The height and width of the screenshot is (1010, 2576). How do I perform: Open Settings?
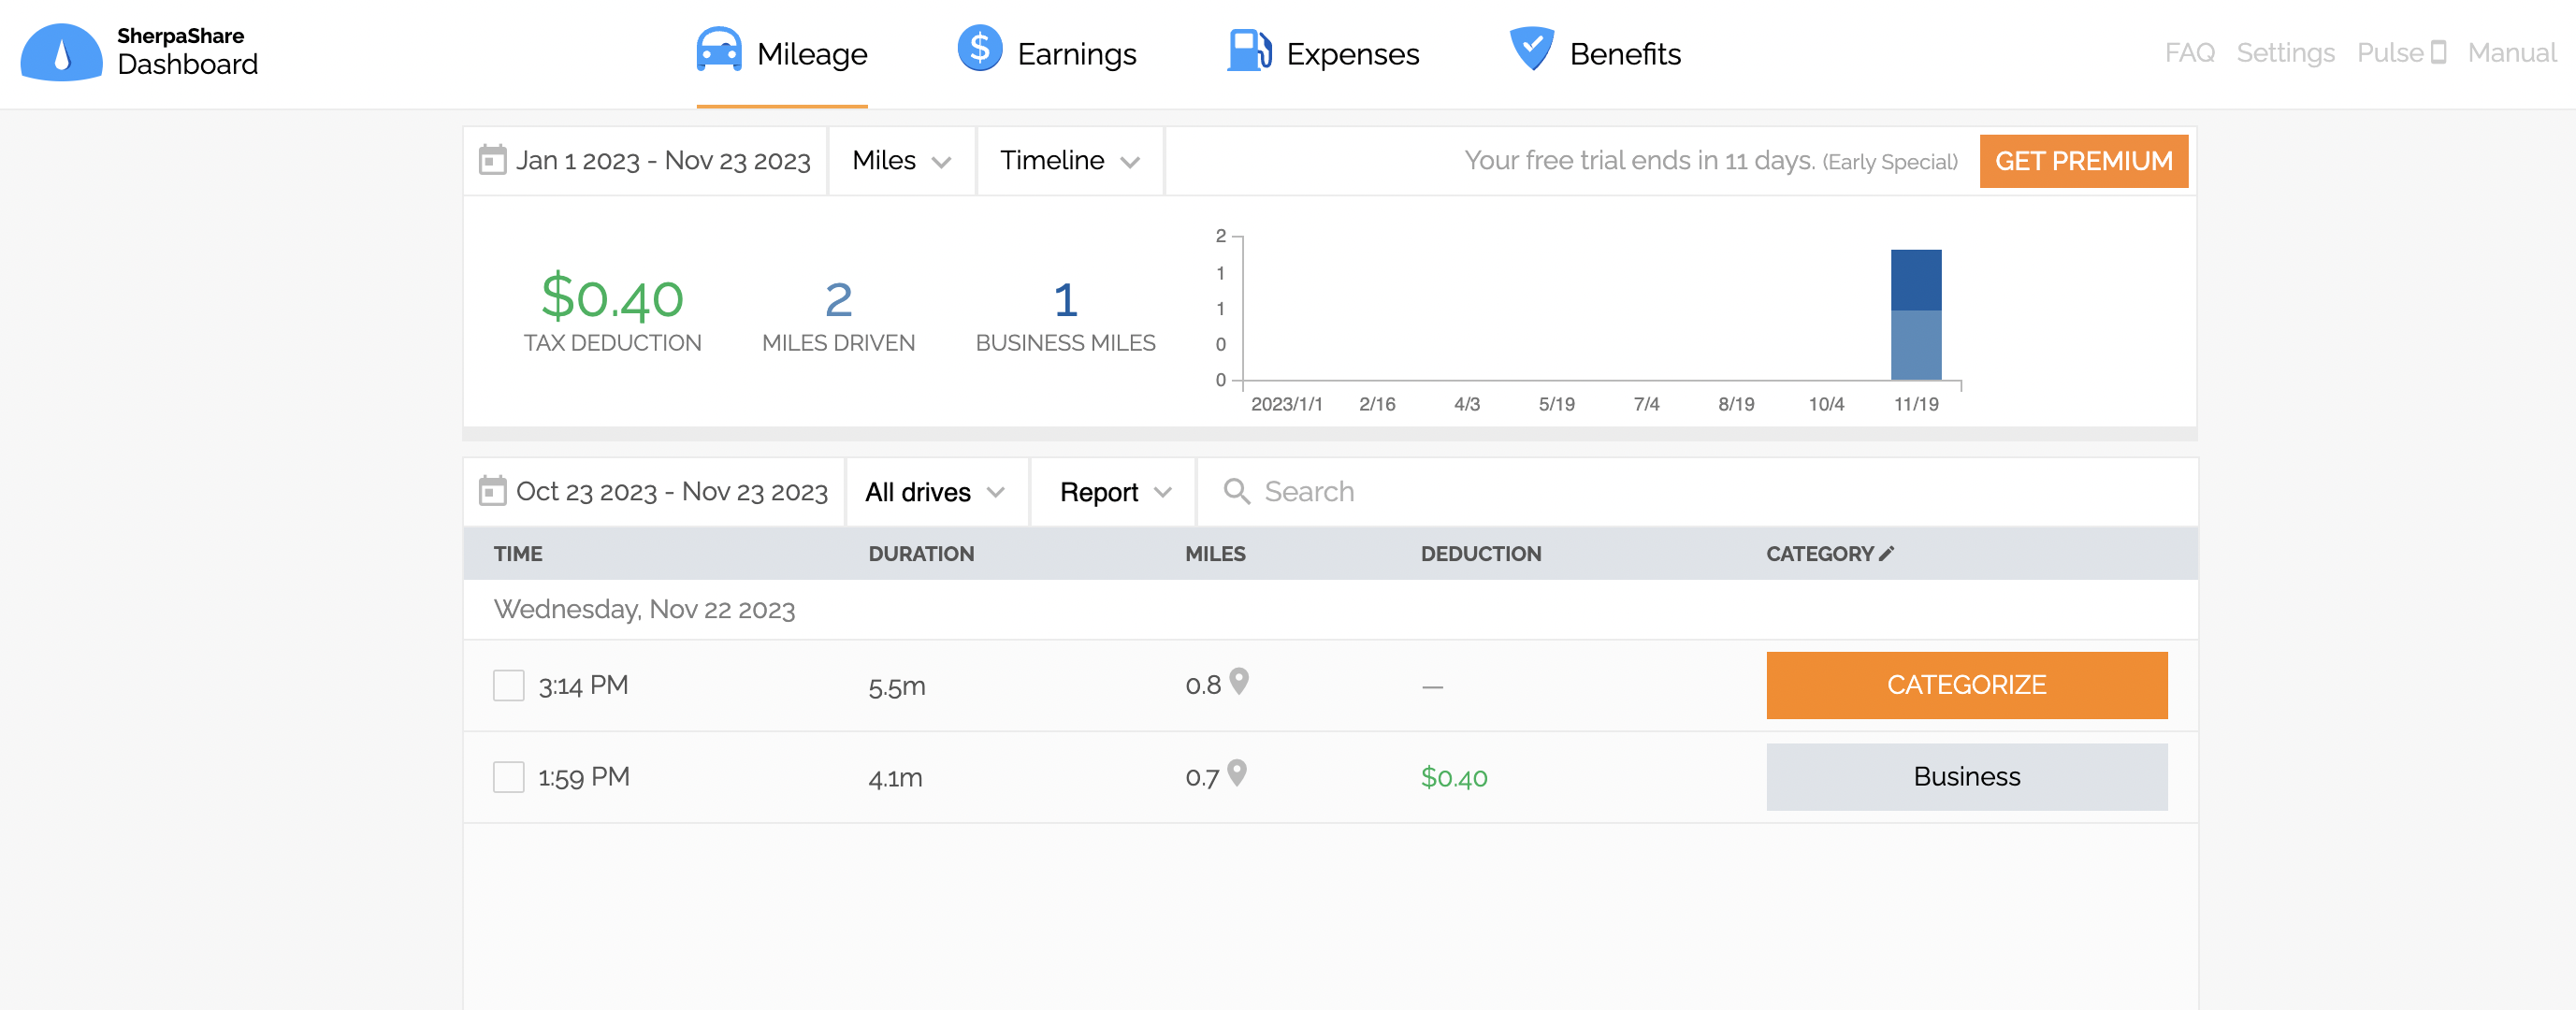[x=2285, y=53]
